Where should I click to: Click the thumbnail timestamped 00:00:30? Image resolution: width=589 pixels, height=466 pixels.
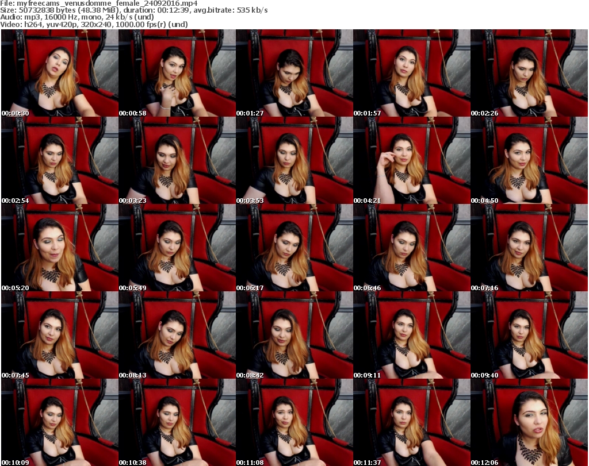tap(60, 73)
